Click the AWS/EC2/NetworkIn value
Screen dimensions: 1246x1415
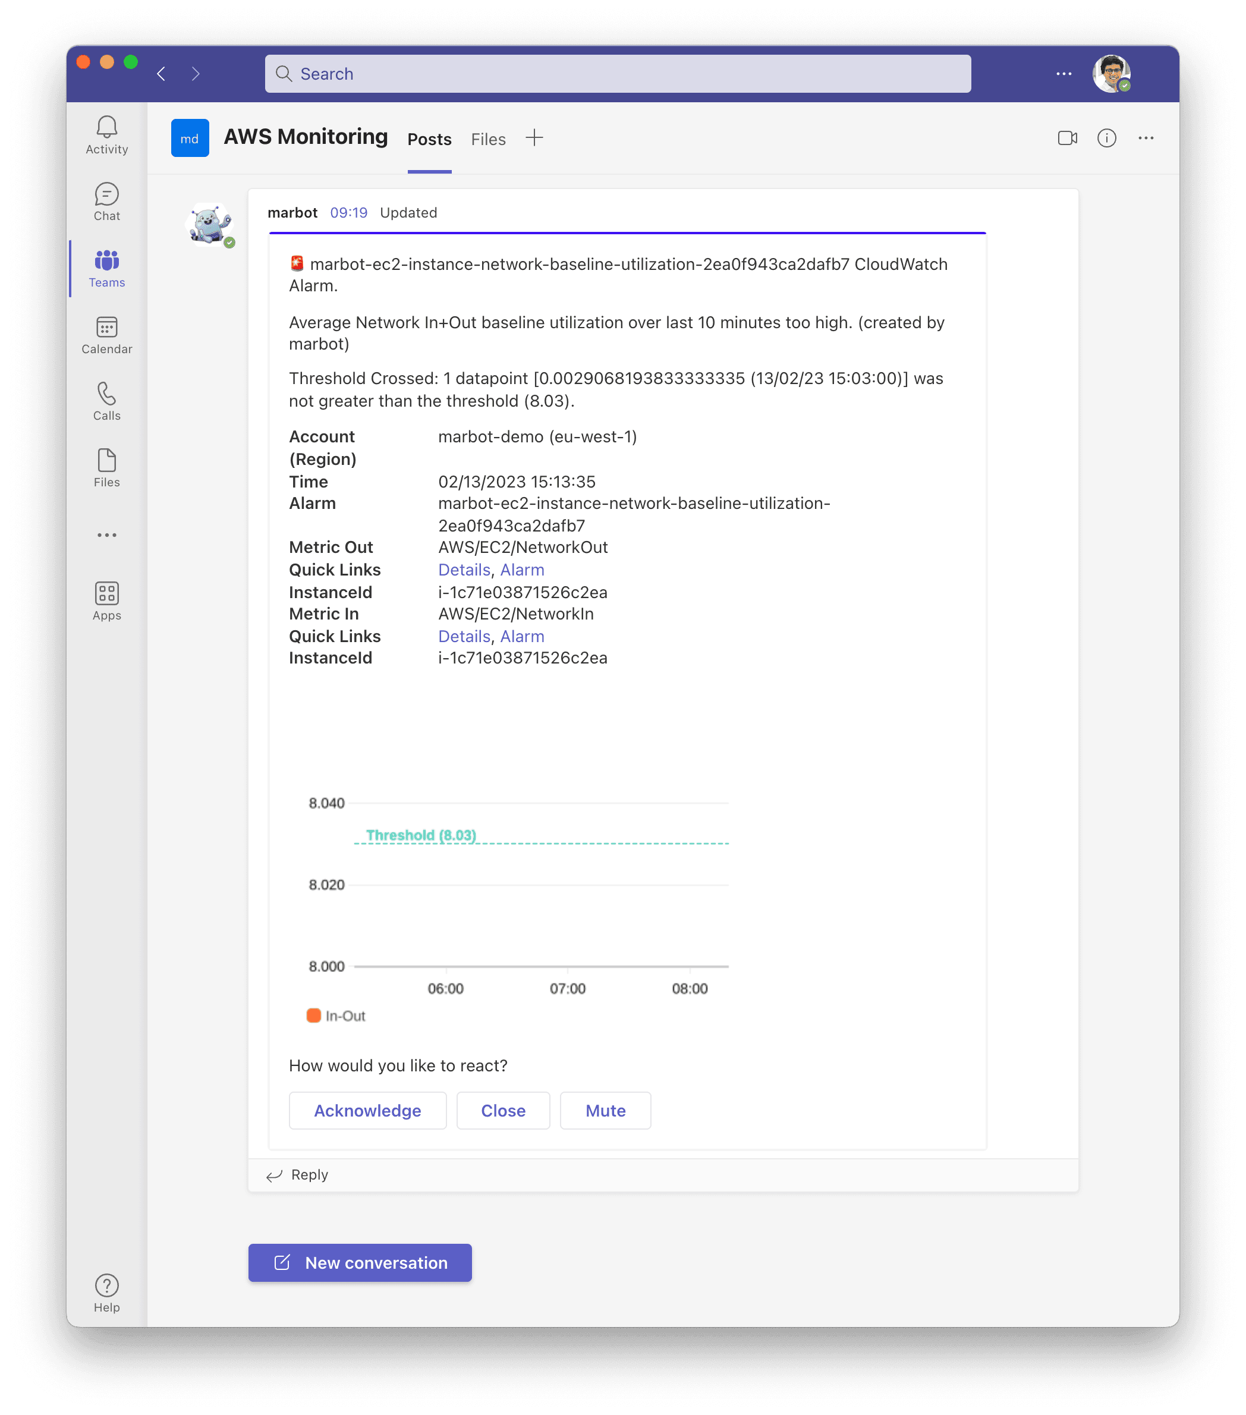516,614
